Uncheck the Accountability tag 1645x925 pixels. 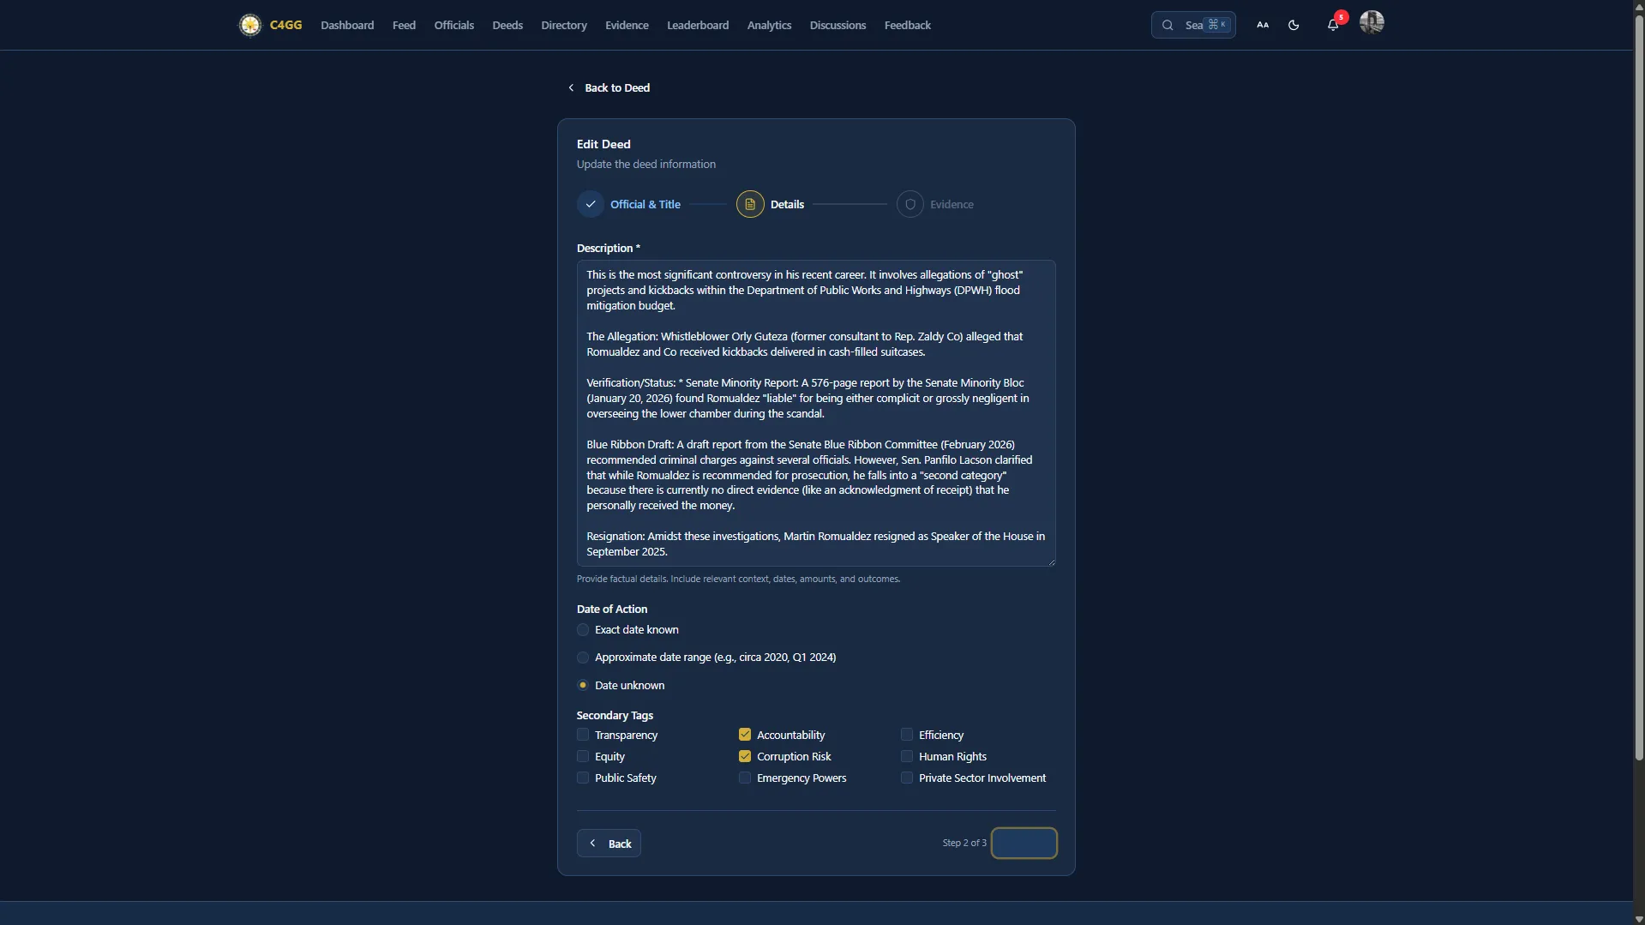[744, 735]
